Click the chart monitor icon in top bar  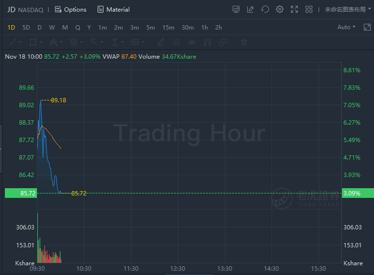[236, 10]
